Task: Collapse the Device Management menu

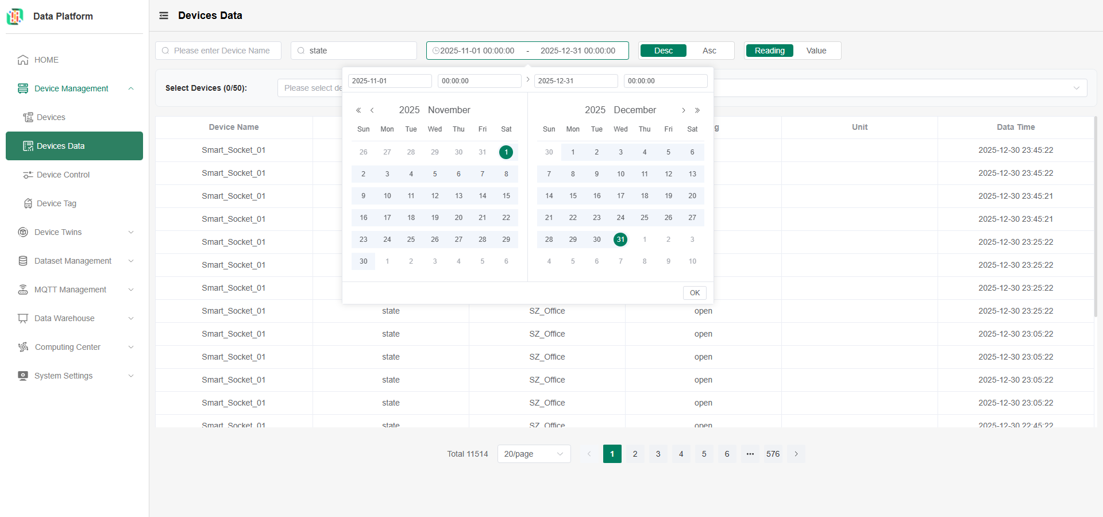Action: (x=131, y=88)
